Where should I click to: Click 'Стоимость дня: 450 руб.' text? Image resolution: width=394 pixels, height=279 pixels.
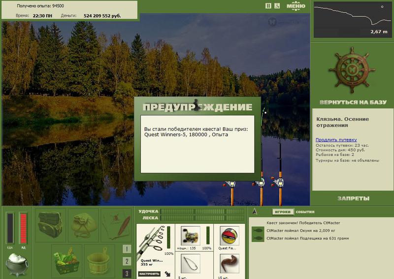[340, 150]
